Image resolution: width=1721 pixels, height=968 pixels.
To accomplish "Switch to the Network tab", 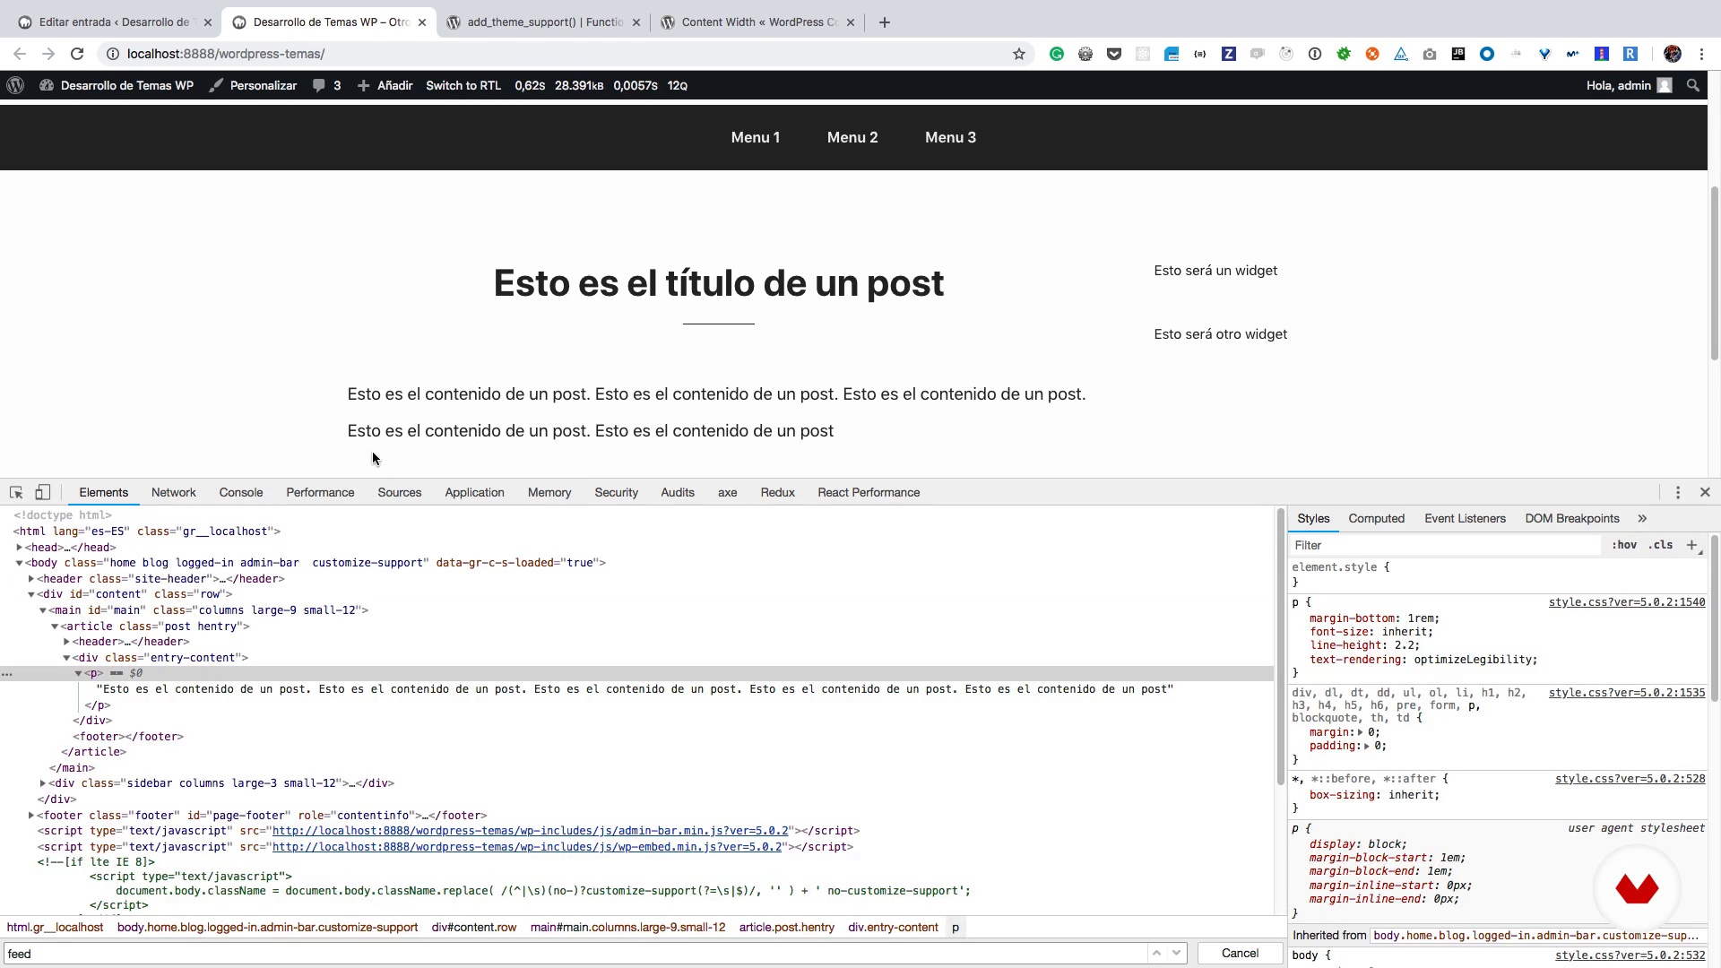I will 173,492.
